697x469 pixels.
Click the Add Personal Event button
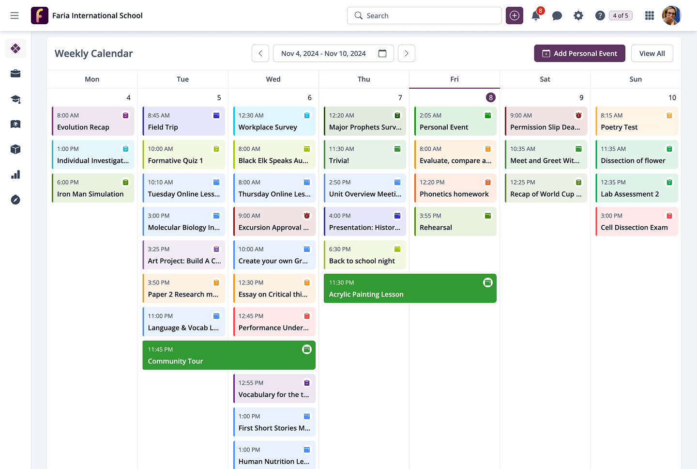tap(579, 53)
